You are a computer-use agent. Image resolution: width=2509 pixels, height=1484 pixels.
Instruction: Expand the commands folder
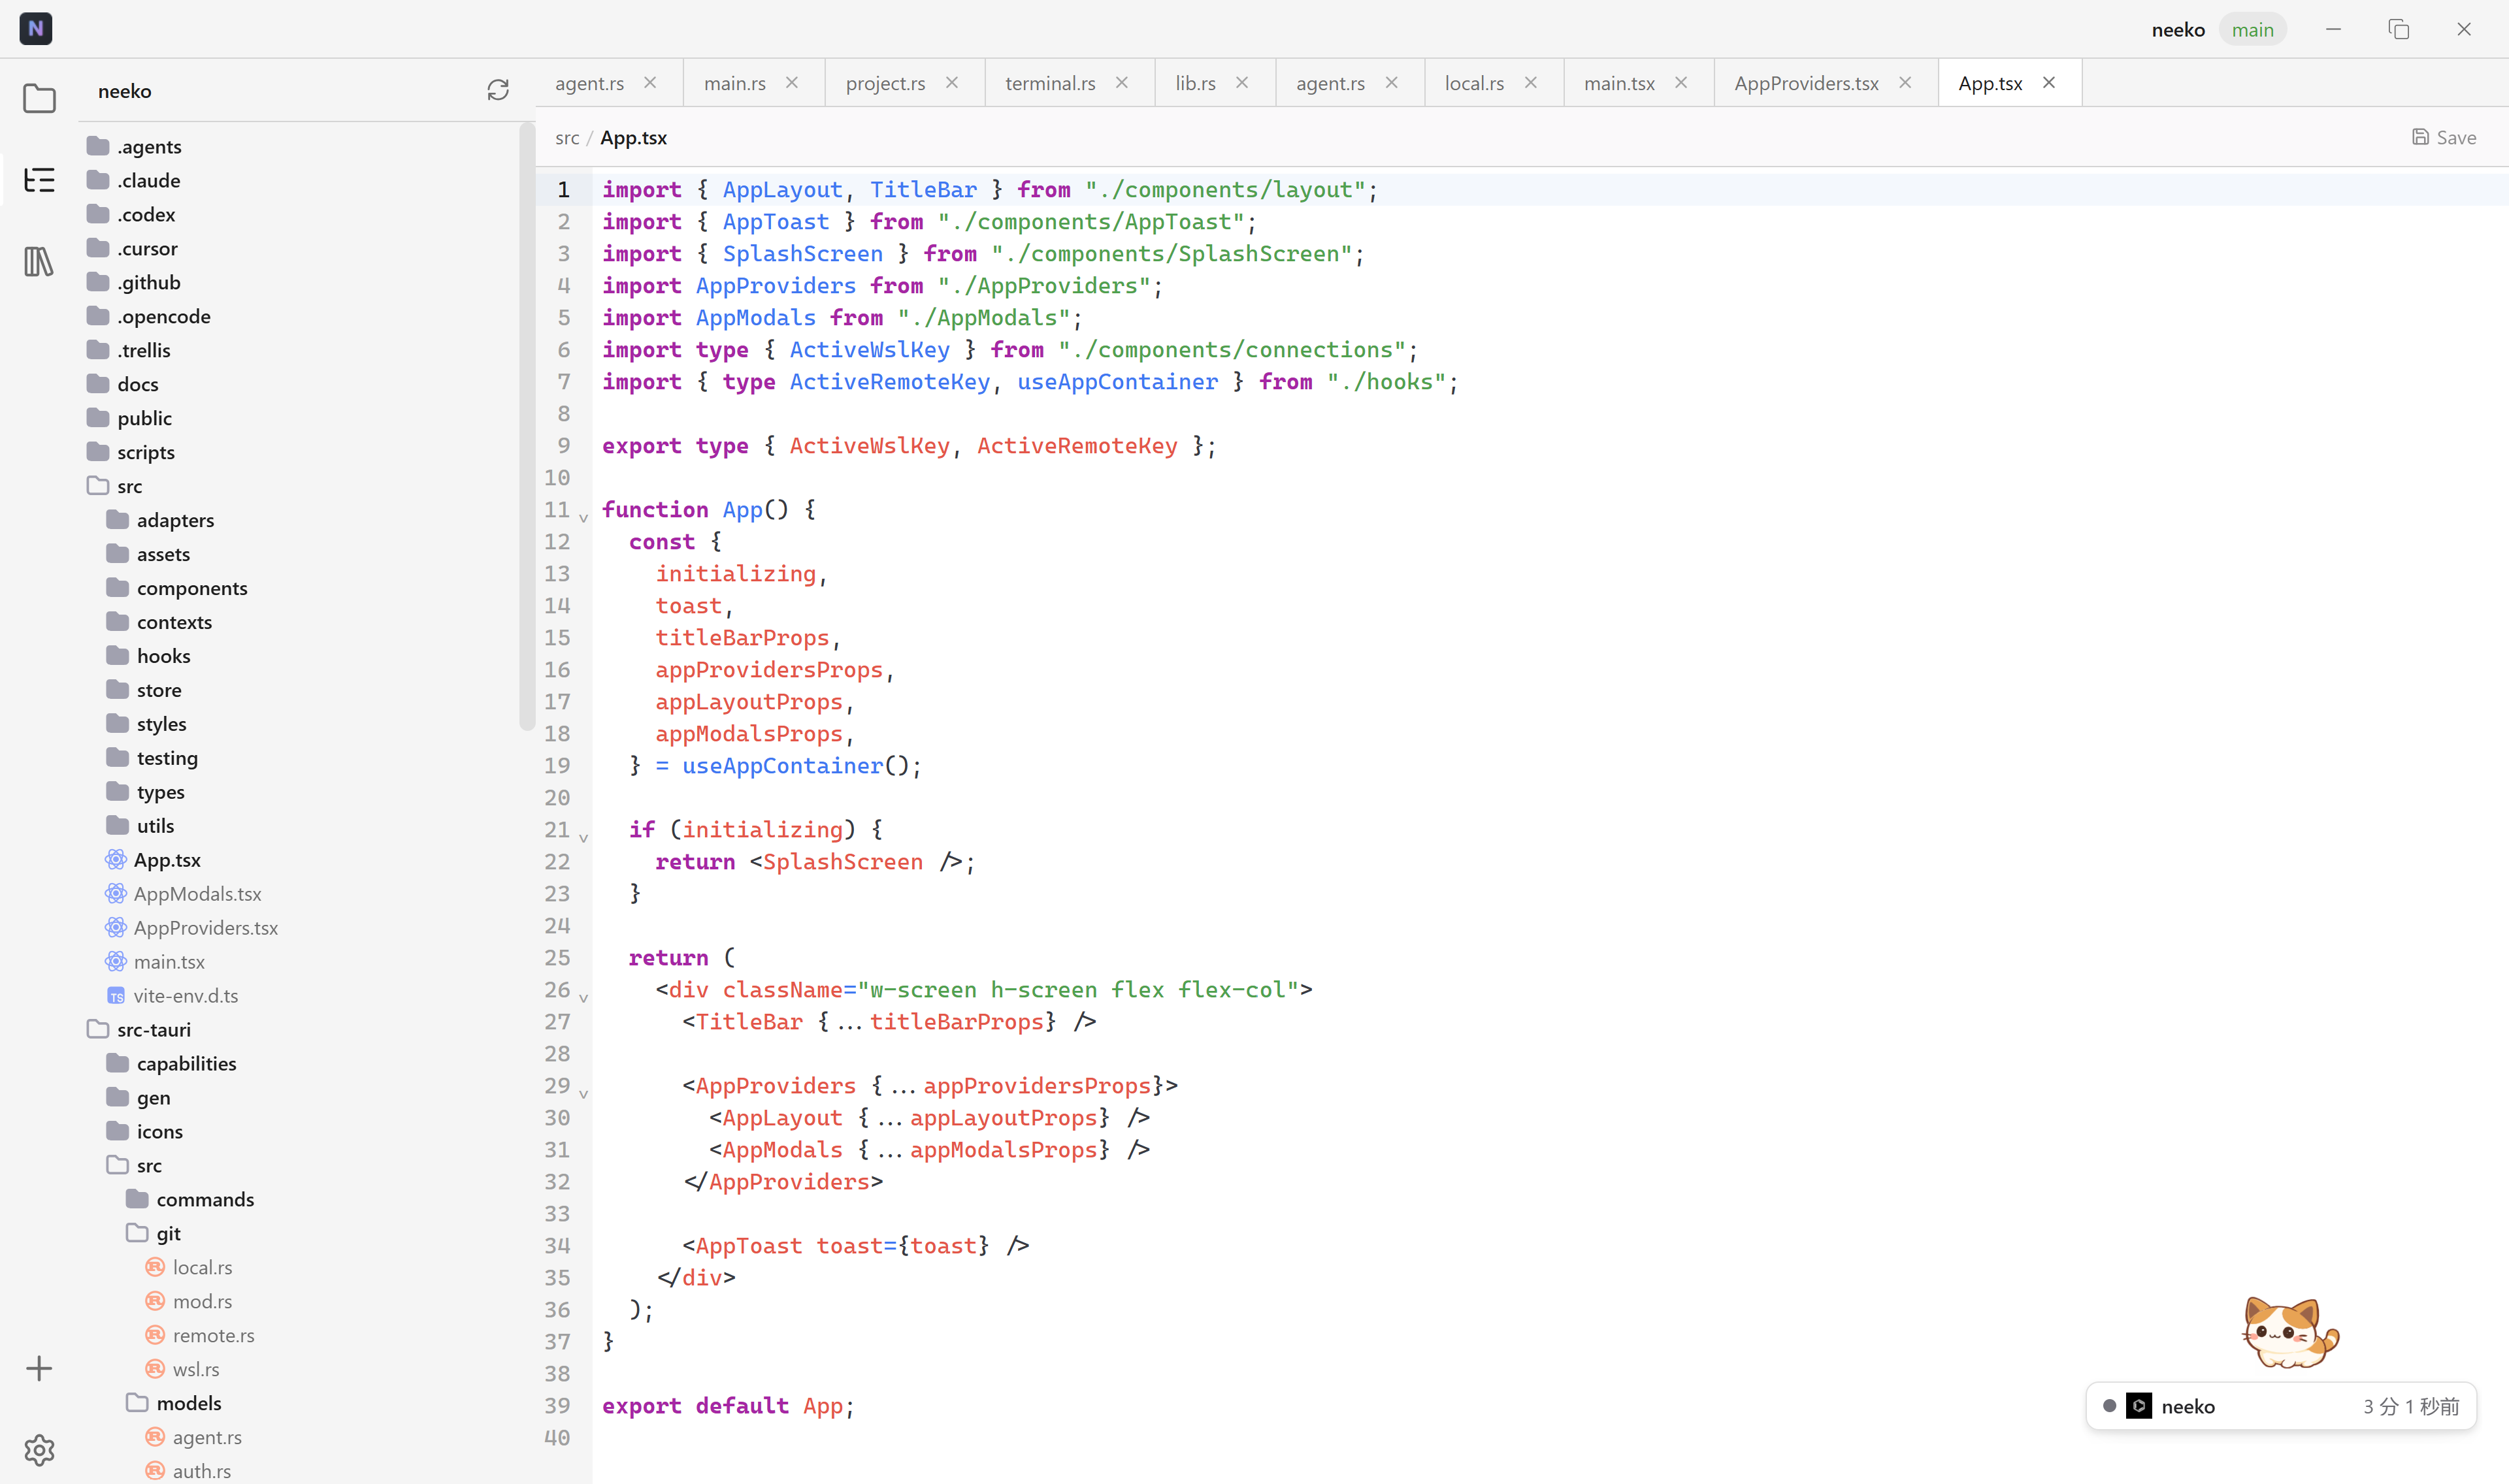[190, 1200]
